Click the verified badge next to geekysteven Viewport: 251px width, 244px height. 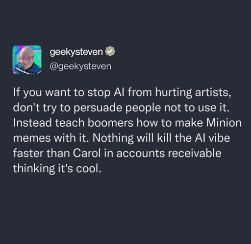110,51
